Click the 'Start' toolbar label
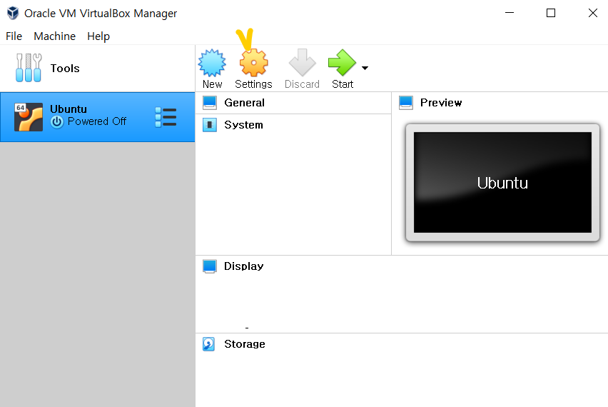 coord(343,84)
